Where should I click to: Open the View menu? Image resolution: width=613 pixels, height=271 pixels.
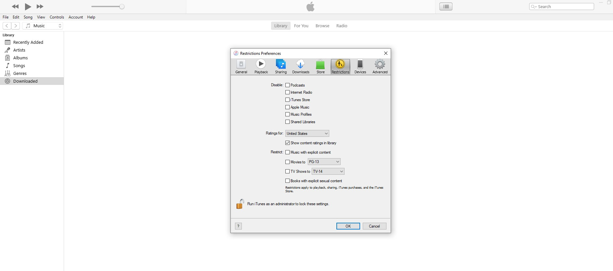click(41, 17)
